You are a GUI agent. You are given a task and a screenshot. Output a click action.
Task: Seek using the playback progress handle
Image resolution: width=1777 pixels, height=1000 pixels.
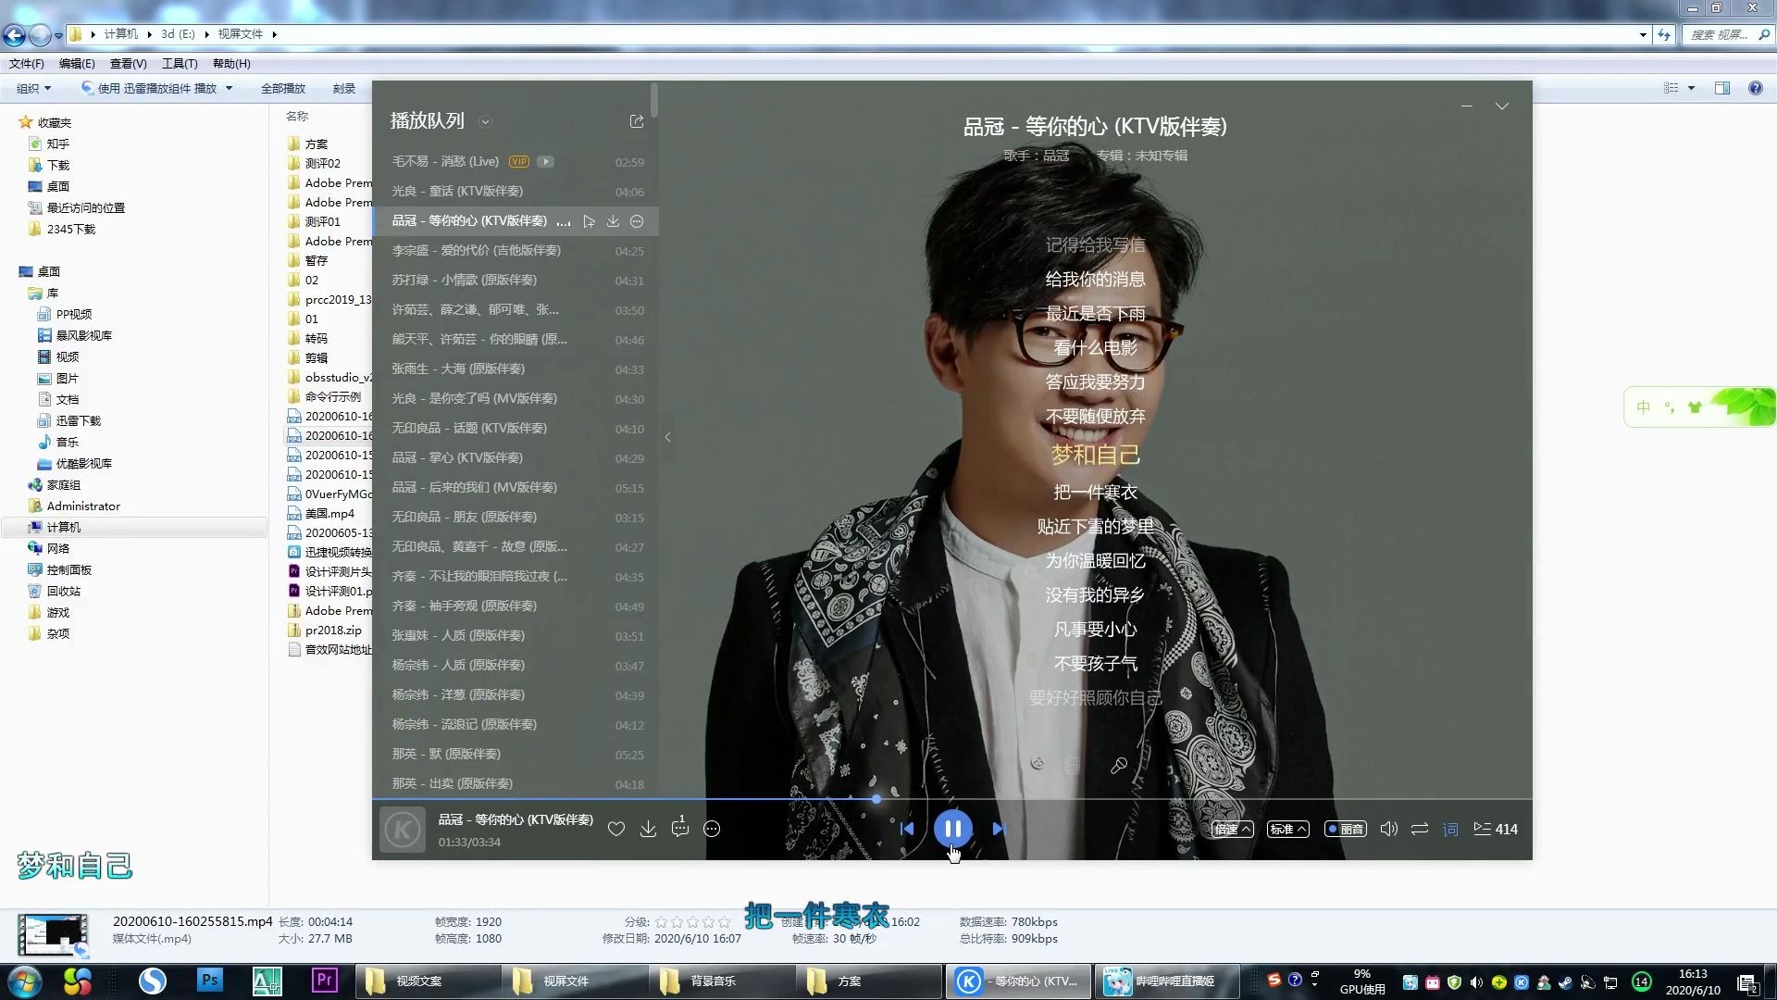point(876,798)
